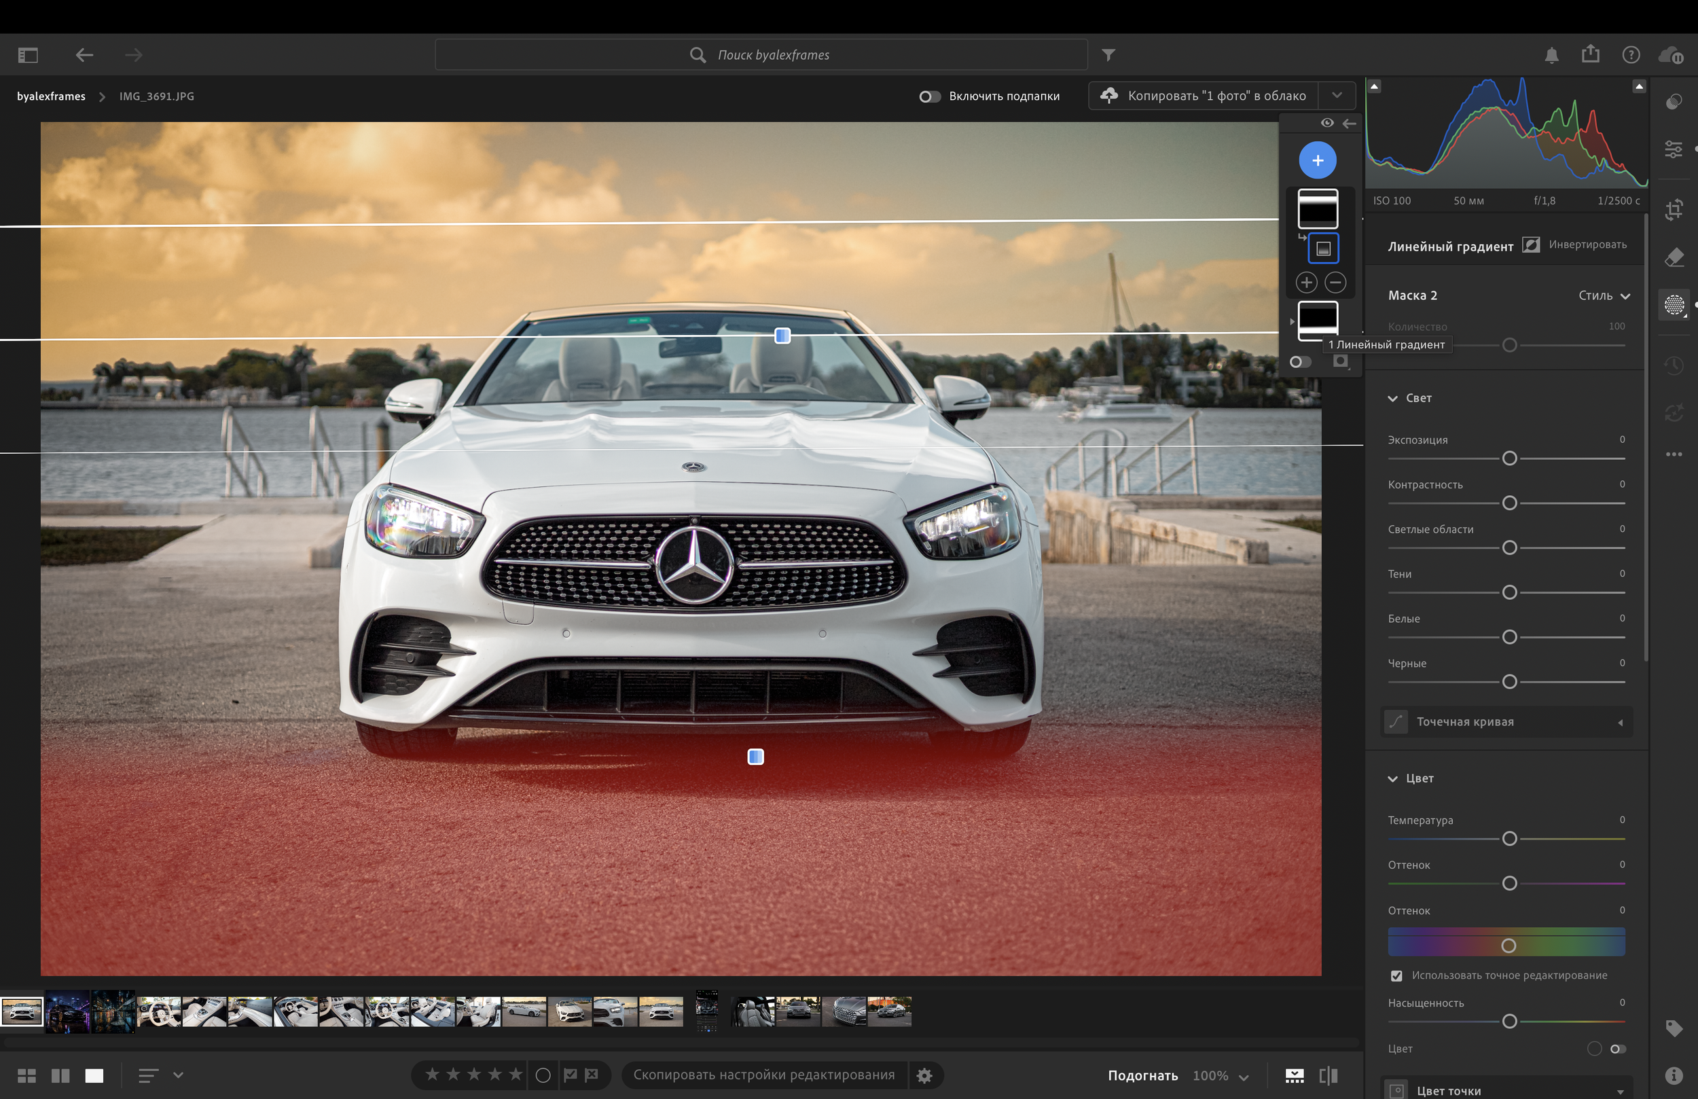Click the share icon in top bar
The image size is (1698, 1099).
tap(1590, 54)
